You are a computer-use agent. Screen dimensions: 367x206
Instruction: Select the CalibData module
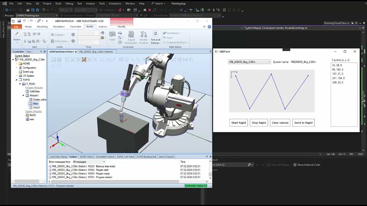coord(34,91)
